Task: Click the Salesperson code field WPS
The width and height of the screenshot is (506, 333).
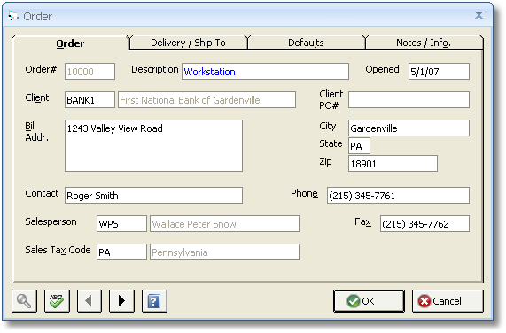Action: click(121, 224)
